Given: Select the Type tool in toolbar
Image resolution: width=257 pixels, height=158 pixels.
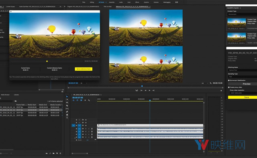Looking at the screenshot, I should 67,118.
